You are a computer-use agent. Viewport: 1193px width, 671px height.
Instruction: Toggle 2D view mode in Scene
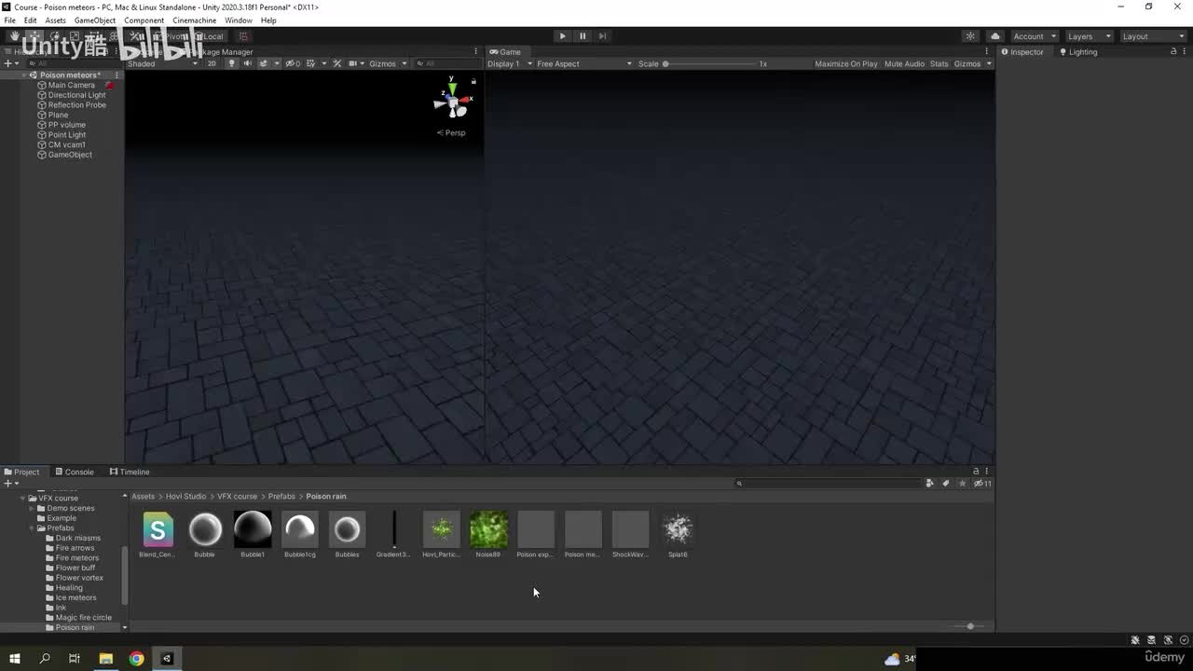(212, 63)
